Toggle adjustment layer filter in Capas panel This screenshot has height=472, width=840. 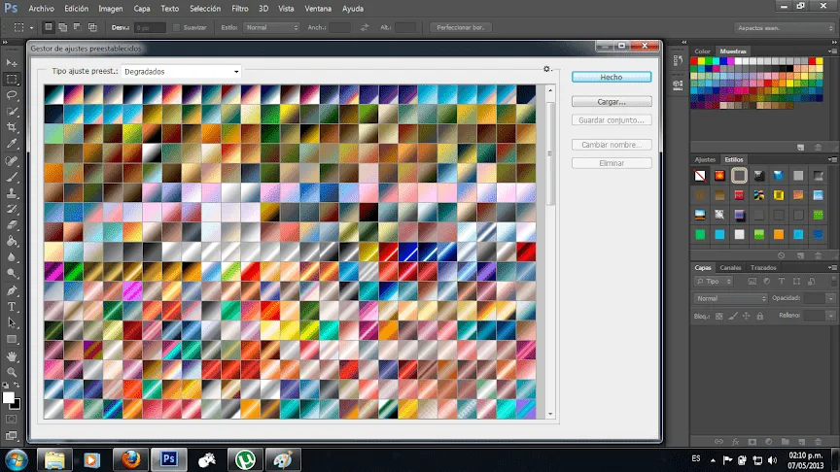coord(767,282)
